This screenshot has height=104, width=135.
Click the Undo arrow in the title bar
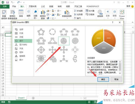(12, 2)
